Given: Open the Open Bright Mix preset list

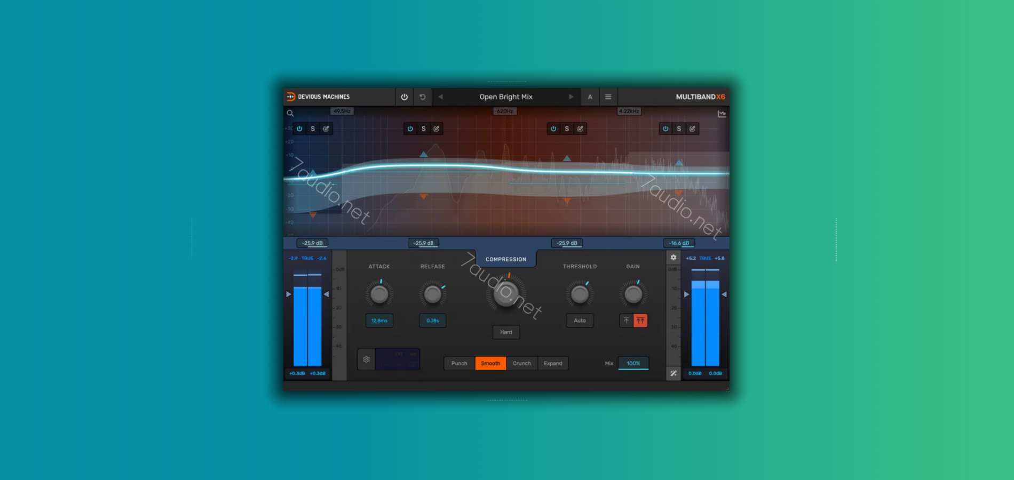Looking at the screenshot, I should pyautogui.click(x=506, y=97).
